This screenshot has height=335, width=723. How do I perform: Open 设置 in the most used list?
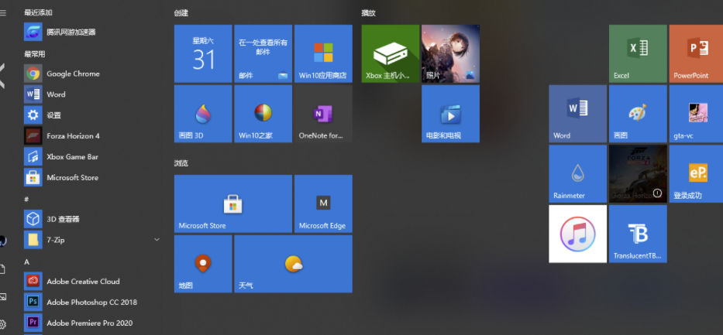[92, 115]
